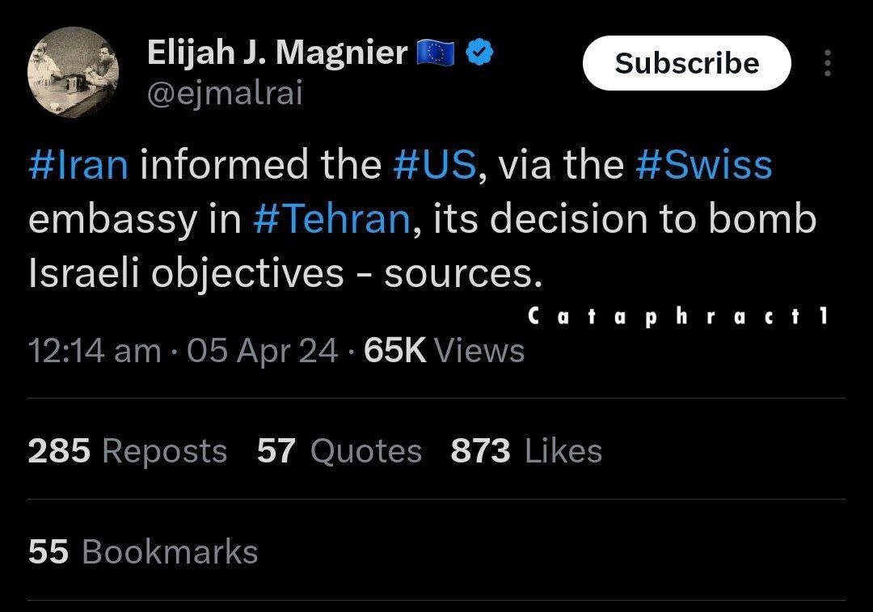Click the 65K Views count
Viewport: 873px width, 612px height.
coord(445,351)
